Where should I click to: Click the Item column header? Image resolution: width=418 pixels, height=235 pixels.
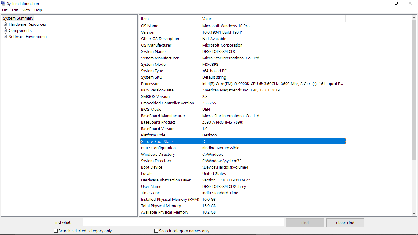[x=170, y=19]
